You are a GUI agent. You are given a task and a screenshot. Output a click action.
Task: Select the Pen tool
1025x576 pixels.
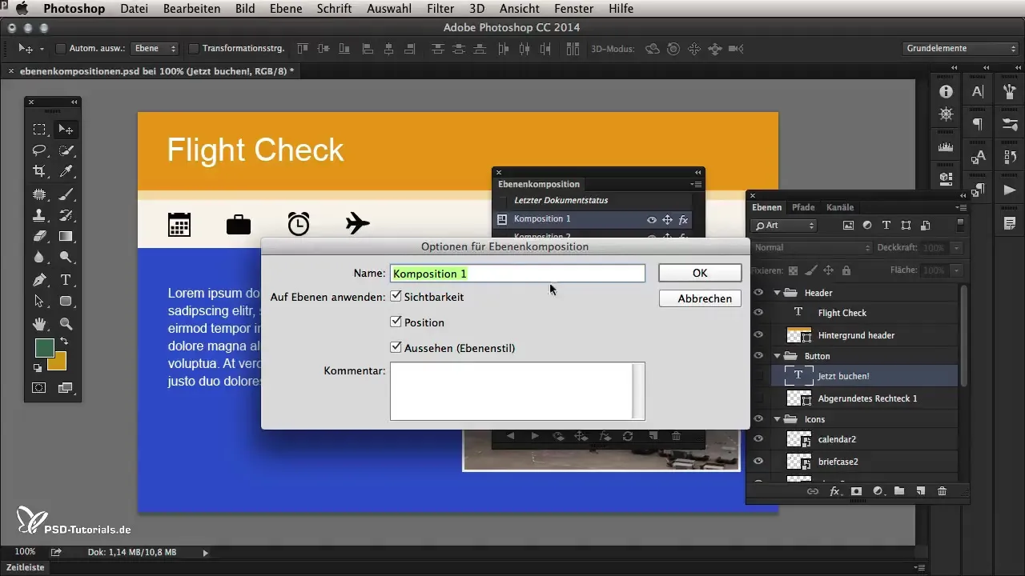coord(38,280)
